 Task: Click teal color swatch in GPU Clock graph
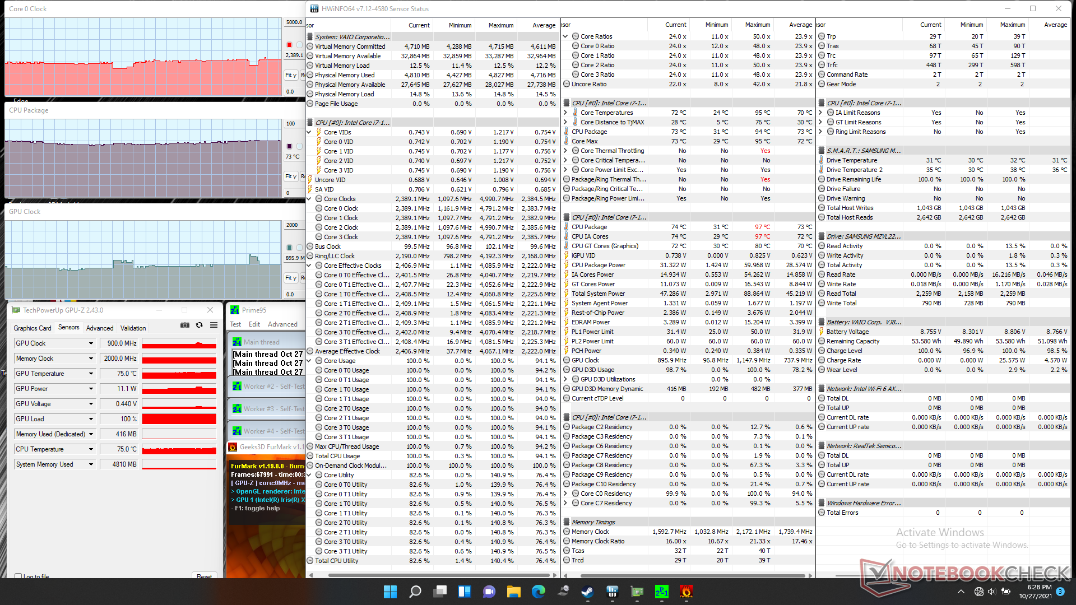tap(289, 248)
